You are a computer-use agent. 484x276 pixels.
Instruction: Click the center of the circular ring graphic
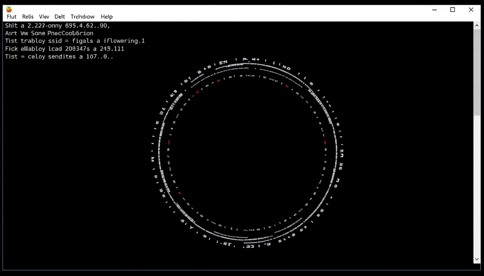(x=247, y=153)
